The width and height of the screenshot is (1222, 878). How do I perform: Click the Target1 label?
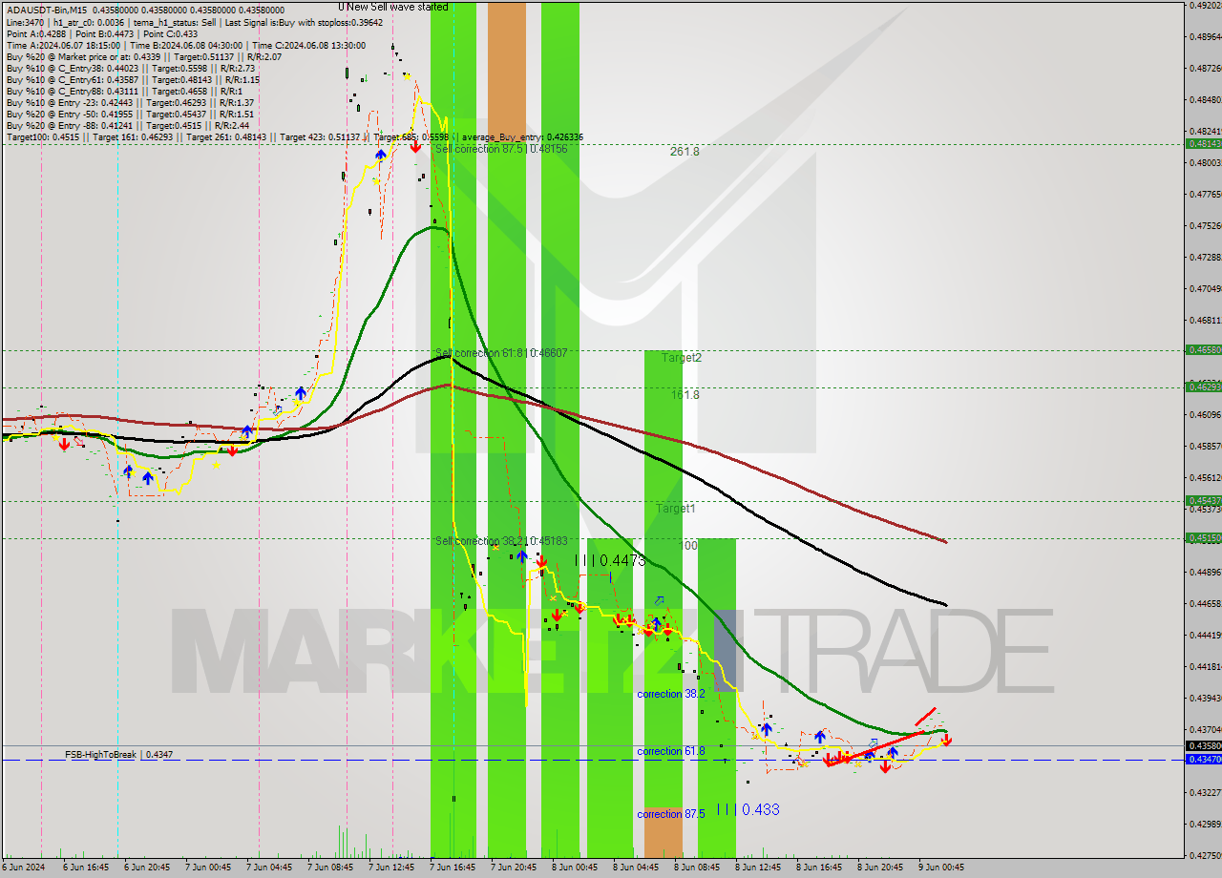pos(676,509)
